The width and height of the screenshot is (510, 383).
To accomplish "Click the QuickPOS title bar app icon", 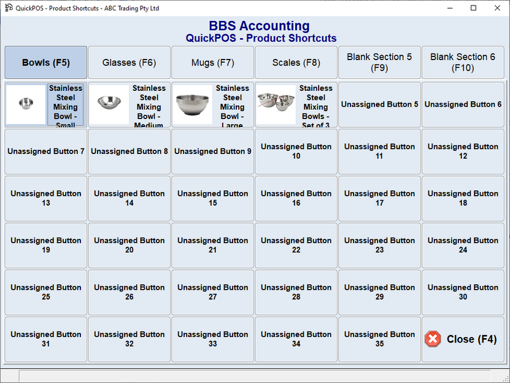I will [8, 8].
